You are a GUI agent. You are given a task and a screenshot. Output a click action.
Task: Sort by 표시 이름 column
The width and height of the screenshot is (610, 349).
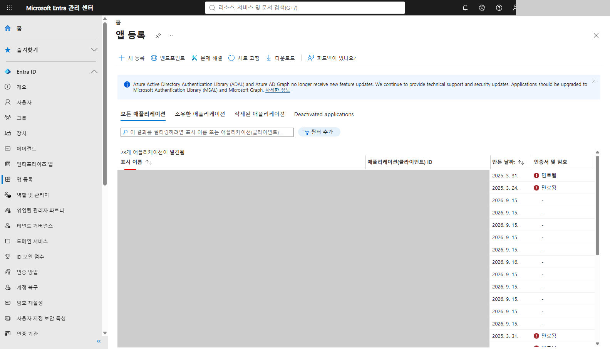(136, 162)
